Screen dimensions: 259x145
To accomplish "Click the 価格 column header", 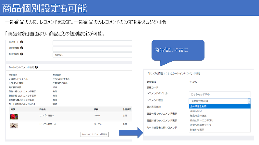I will [96, 109].
